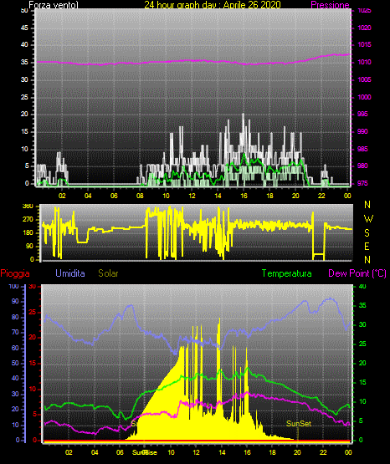Image resolution: width=390 pixels, height=464 pixels.
Task: Click the wind direction axis value '180'
Action: (28, 233)
